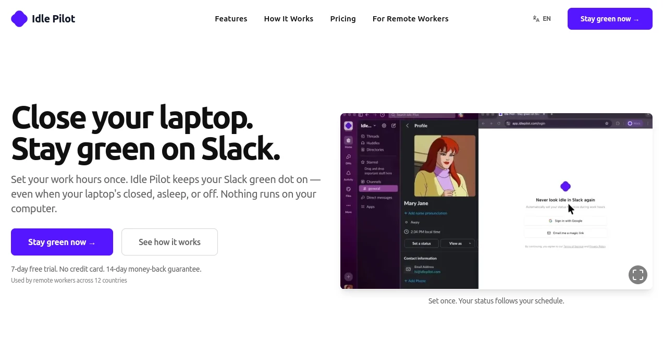
Task: Click the Mary Jane name text
Action: [x=416, y=203]
